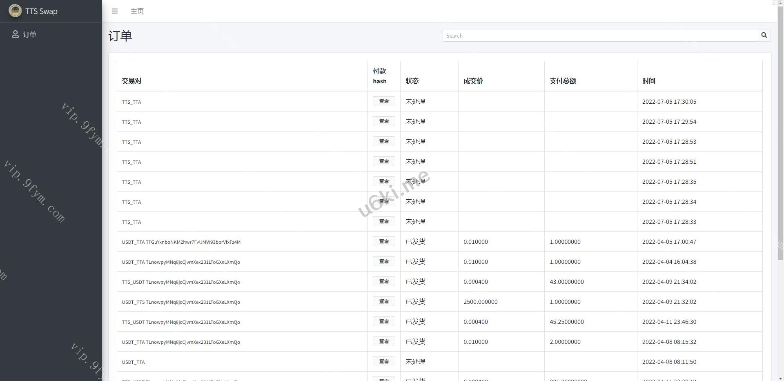The height and width of the screenshot is (381, 784).
Task: View hash for order at 2022-07-05 17:28:53
Action: coord(383,141)
